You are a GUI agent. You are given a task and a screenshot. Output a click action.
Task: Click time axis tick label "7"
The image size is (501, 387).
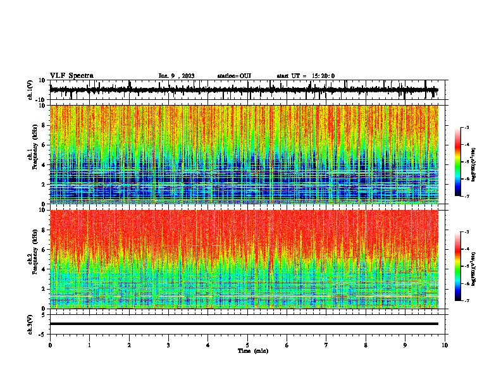click(326, 345)
